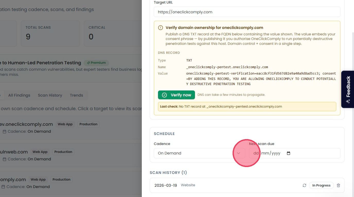Click the Verify domain ownership heading

(x=214, y=28)
